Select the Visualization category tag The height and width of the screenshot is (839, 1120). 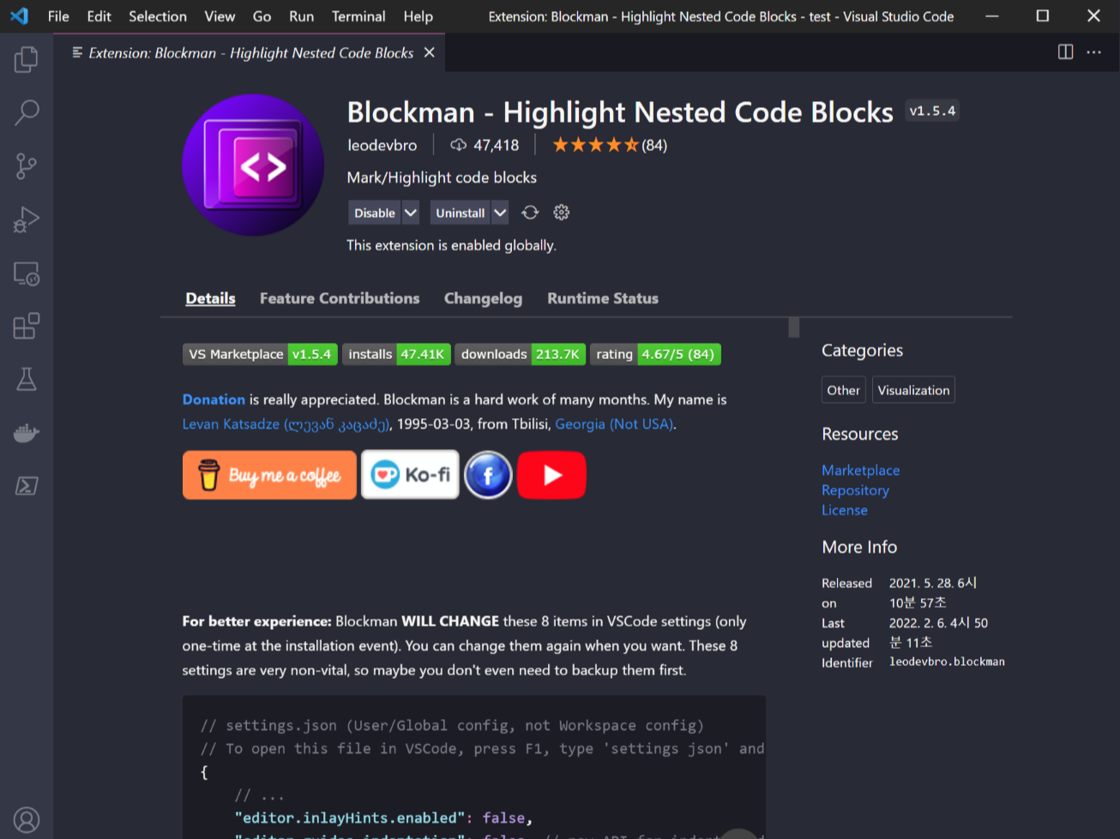coord(913,390)
